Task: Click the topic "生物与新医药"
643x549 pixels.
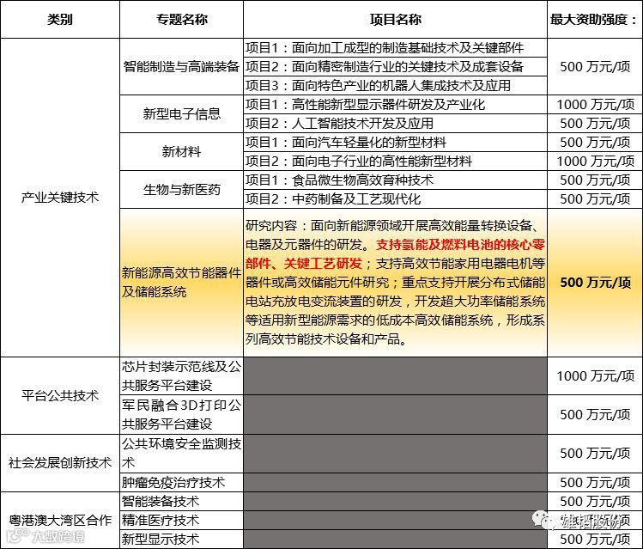Action: point(182,190)
